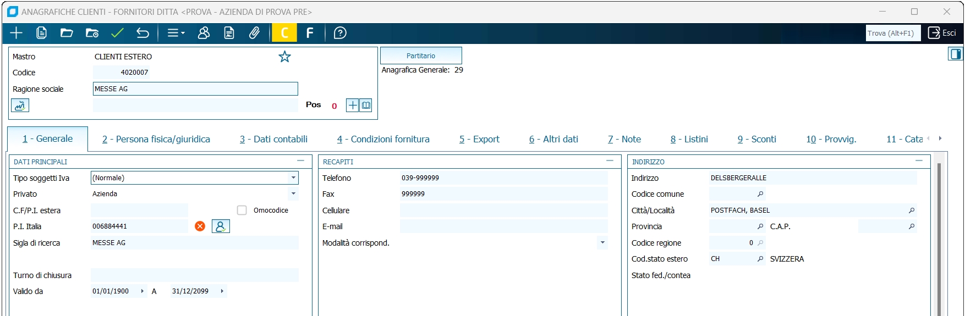This screenshot has width=965, height=316.
Task: Click the Trova search field
Action: (893, 33)
